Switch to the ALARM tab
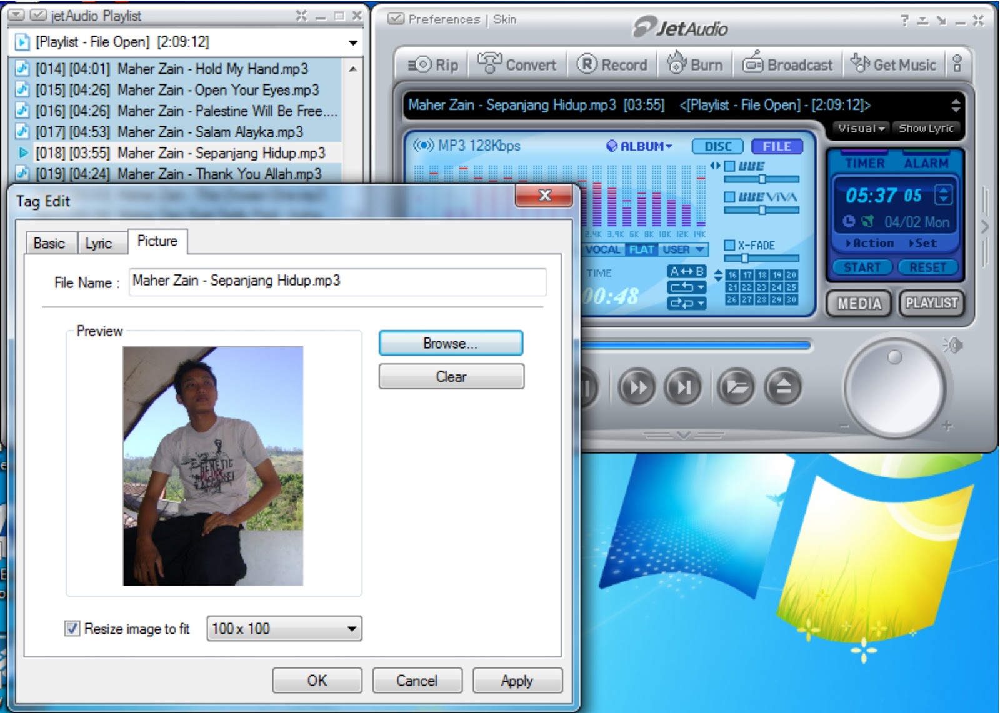 (x=926, y=163)
